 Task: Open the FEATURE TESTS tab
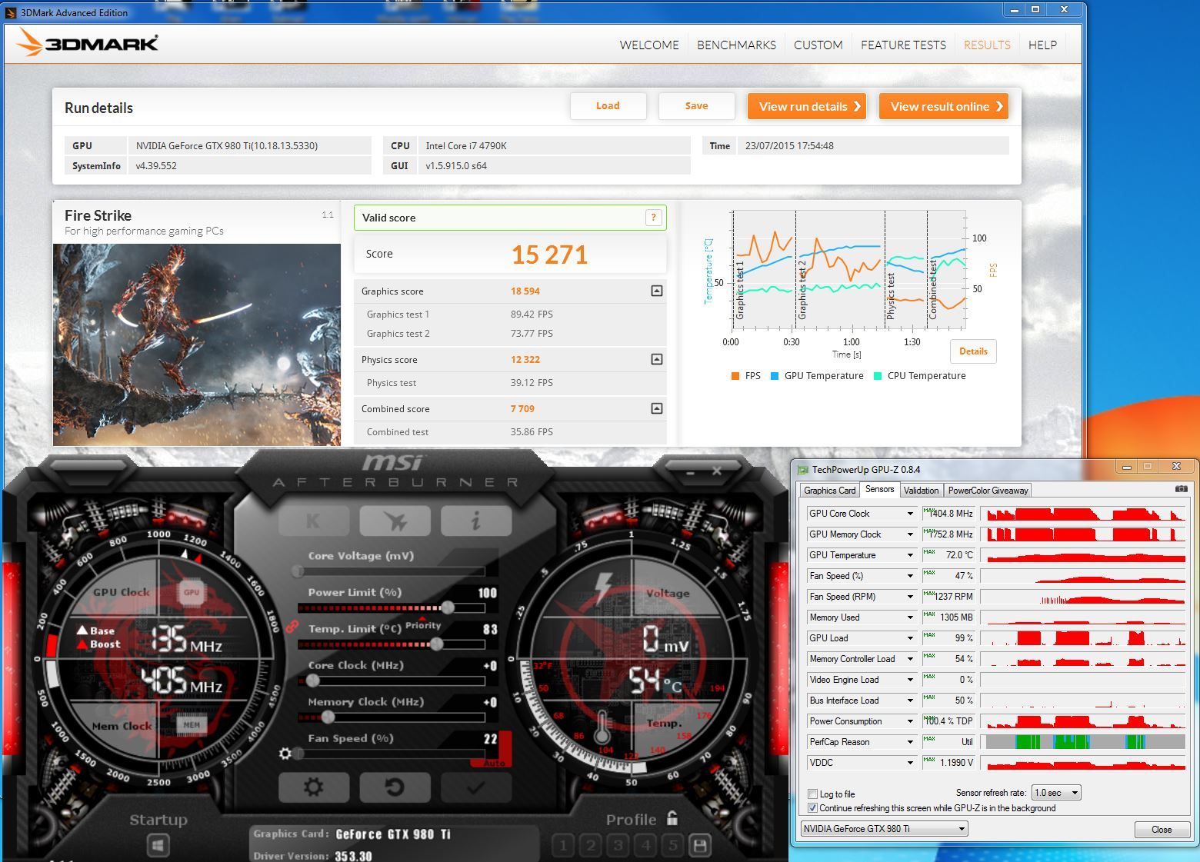pos(903,45)
